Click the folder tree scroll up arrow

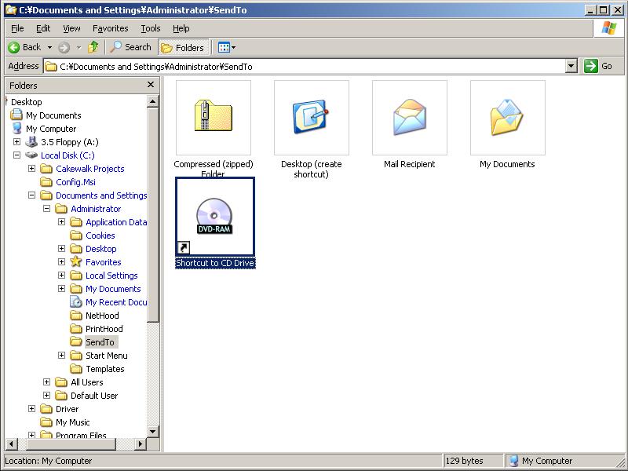tap(152, 101)
